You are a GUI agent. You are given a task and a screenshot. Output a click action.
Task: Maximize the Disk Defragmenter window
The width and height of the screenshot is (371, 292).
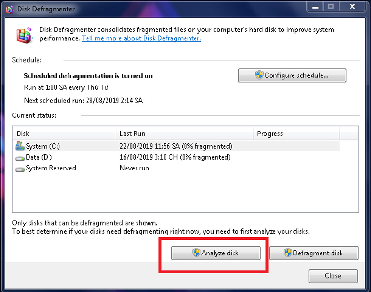pos(331,7)
